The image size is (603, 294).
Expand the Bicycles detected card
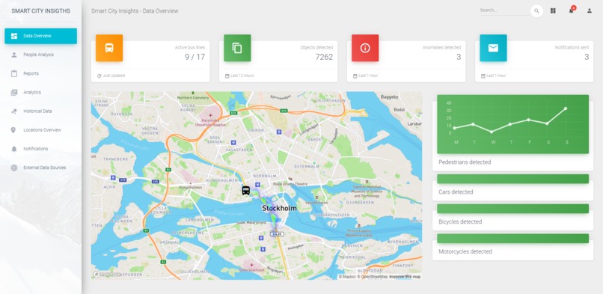[512, 217]
